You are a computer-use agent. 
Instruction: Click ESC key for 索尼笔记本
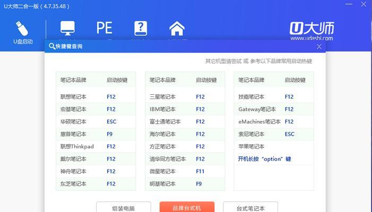pyautogui.click(x=289, y=134)
